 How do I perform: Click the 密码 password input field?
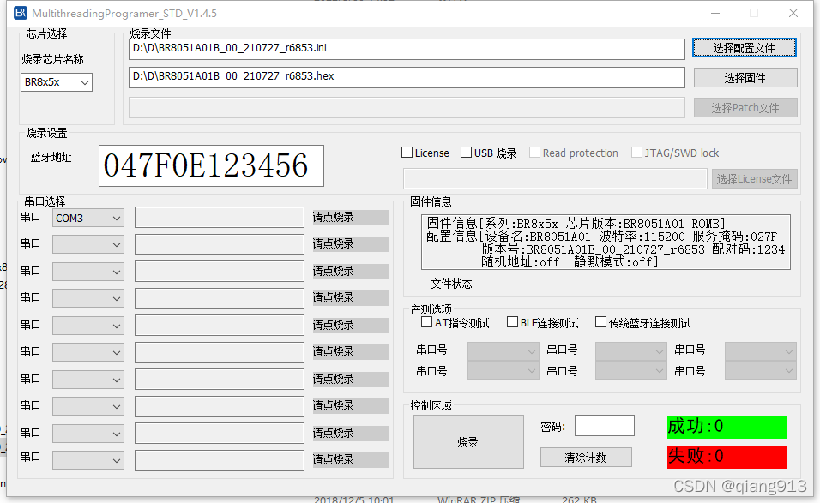(x=604, y=425)
